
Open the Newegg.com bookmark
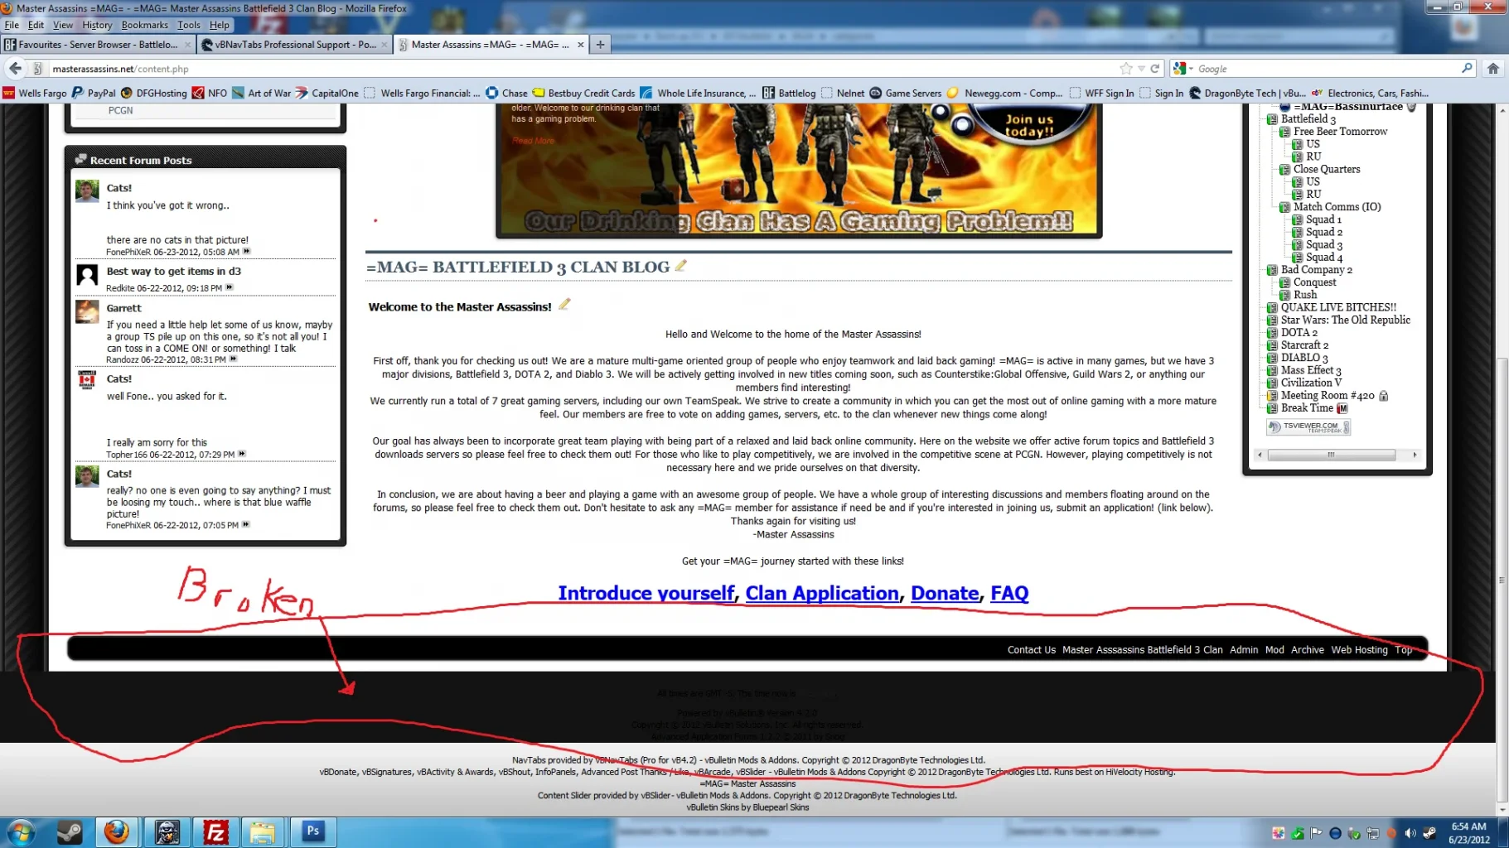[x=1005, y=93]
